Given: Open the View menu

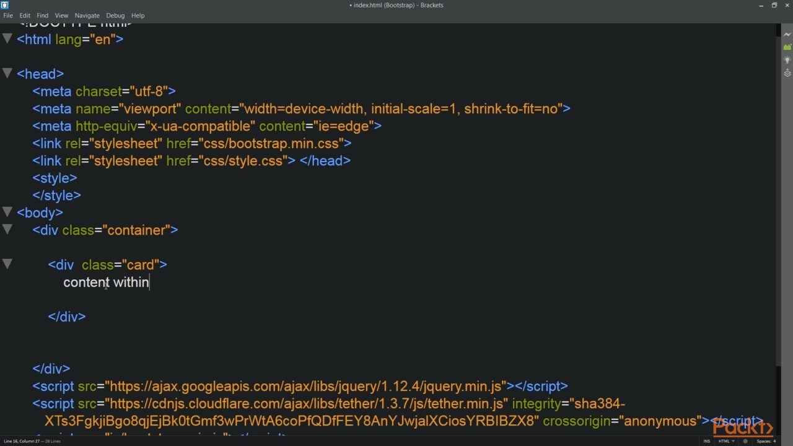Looking at the screenshot, I should [x=61, y=15].
